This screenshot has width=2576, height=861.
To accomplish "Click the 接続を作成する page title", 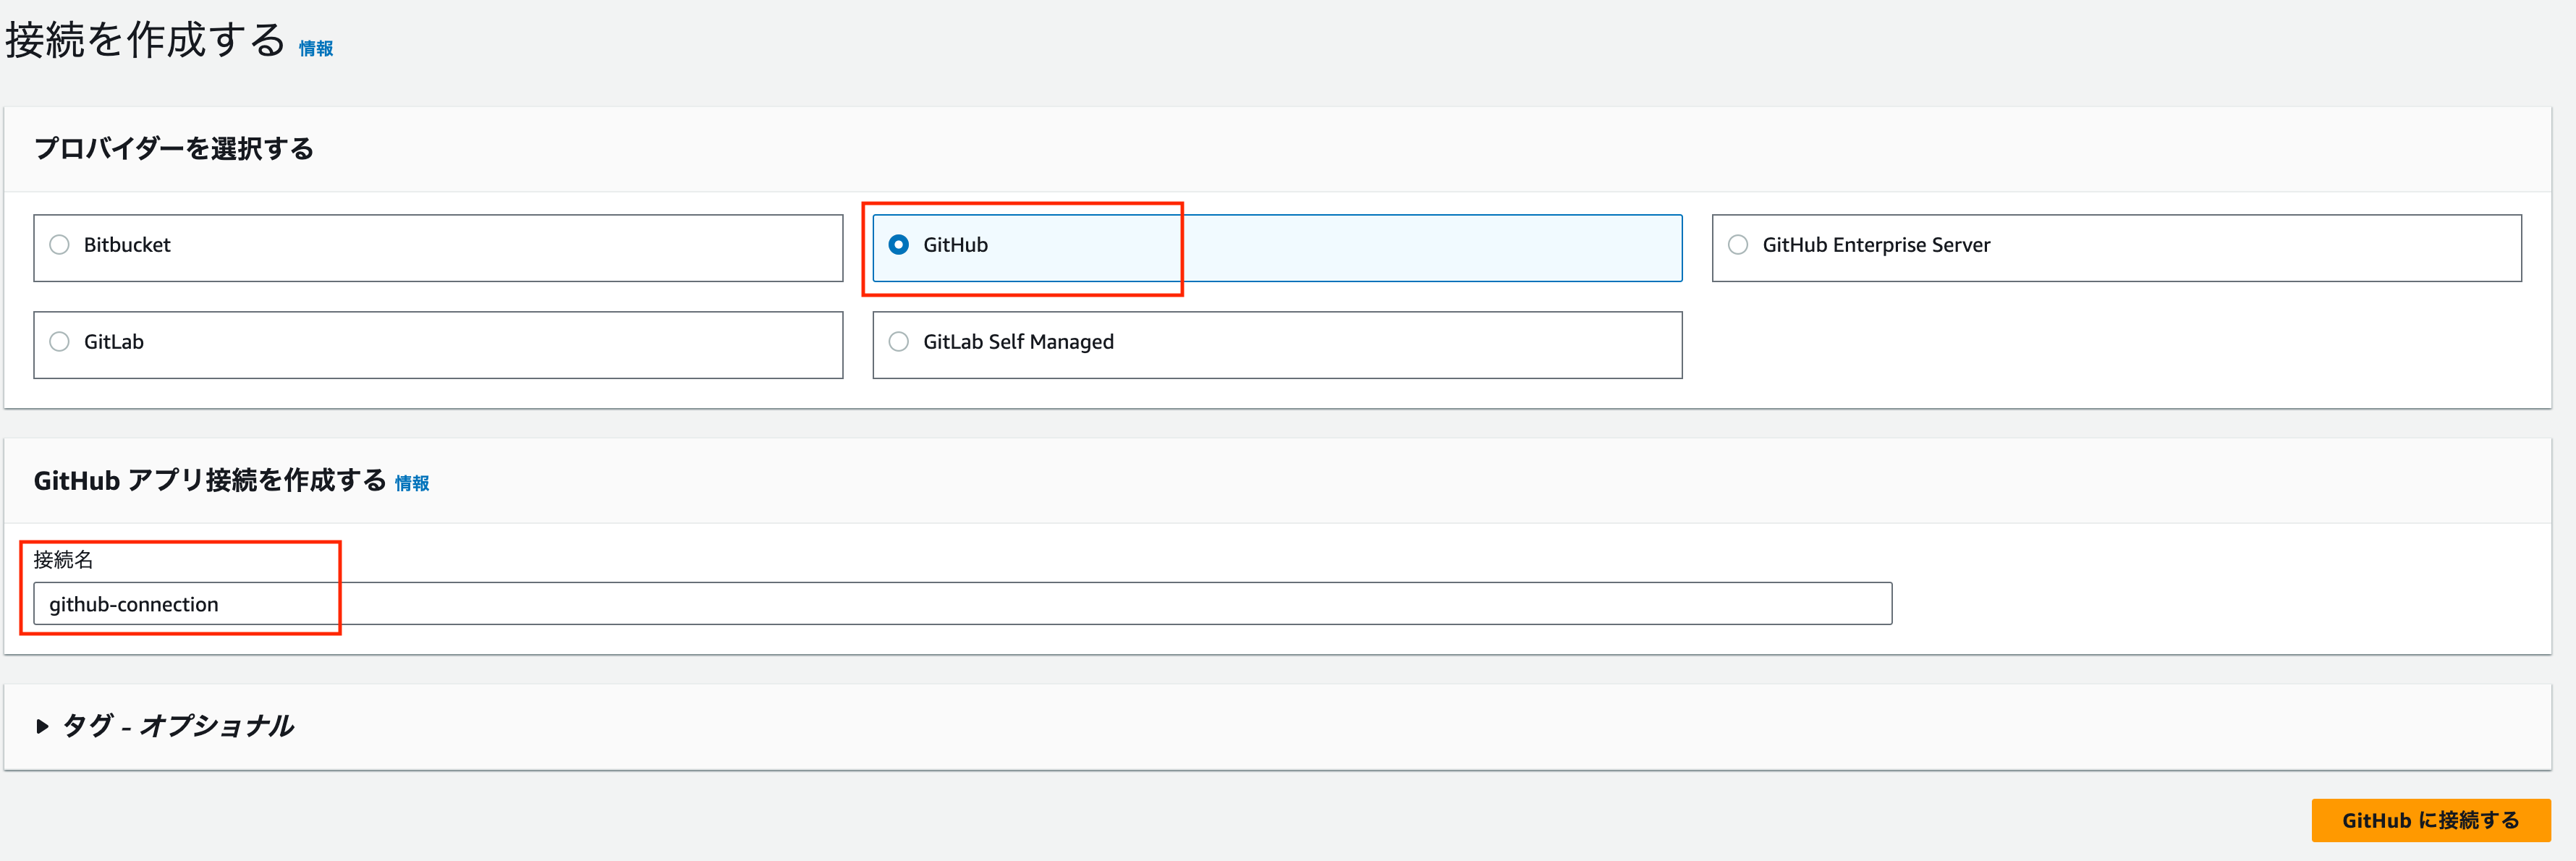I will pos(146,41).
